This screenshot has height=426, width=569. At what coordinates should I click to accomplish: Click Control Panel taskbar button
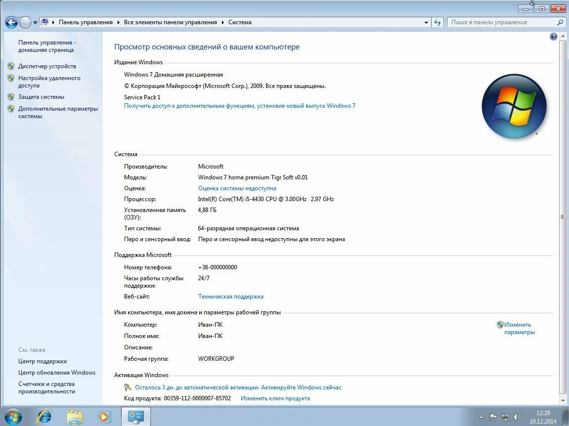pos(136,417)
